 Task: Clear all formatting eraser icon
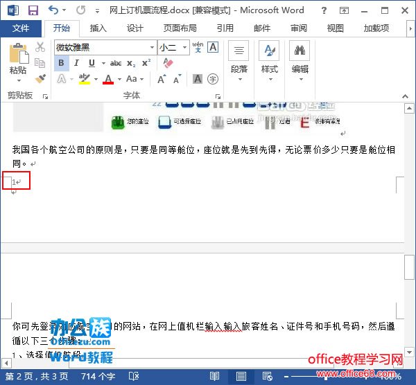[x=168, y=63]
